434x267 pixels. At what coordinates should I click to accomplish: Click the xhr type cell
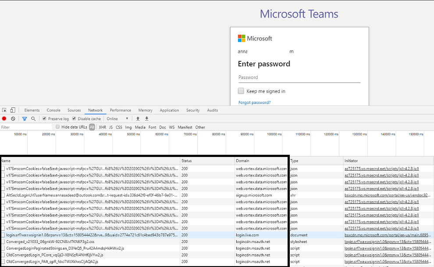point(293,195)
